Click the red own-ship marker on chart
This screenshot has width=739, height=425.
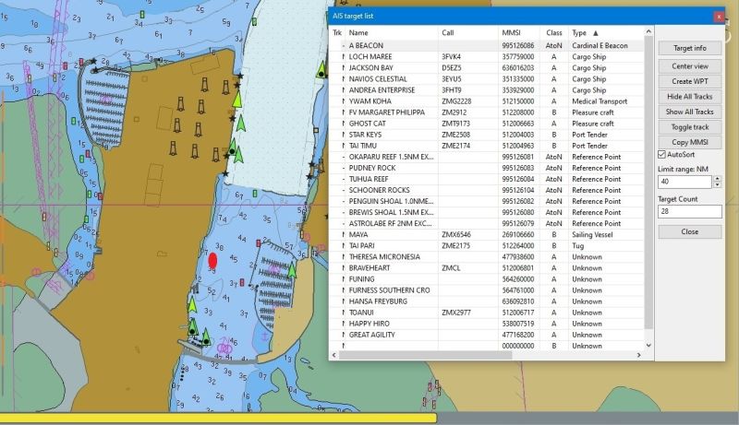click(x=212, y=261)
